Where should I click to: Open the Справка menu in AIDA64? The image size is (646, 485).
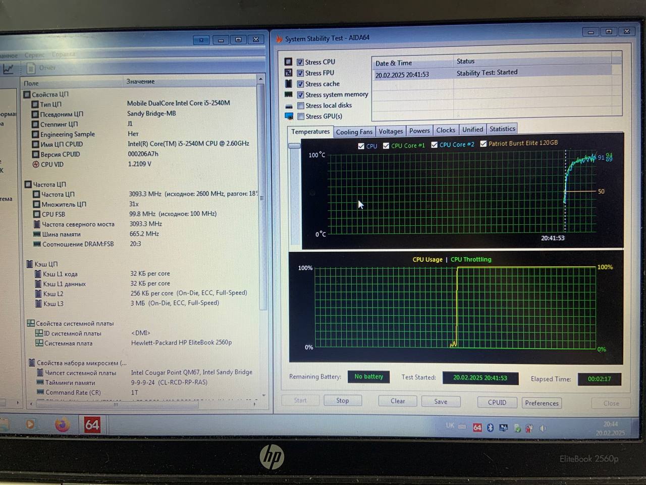click(x=64, y=54)
